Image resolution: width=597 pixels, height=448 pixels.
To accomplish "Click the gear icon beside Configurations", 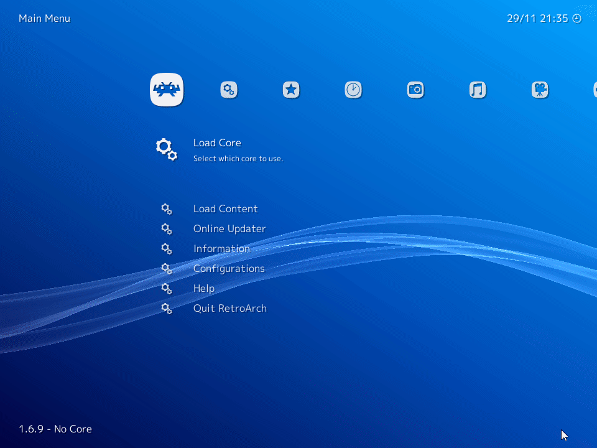I will point(167,269).
